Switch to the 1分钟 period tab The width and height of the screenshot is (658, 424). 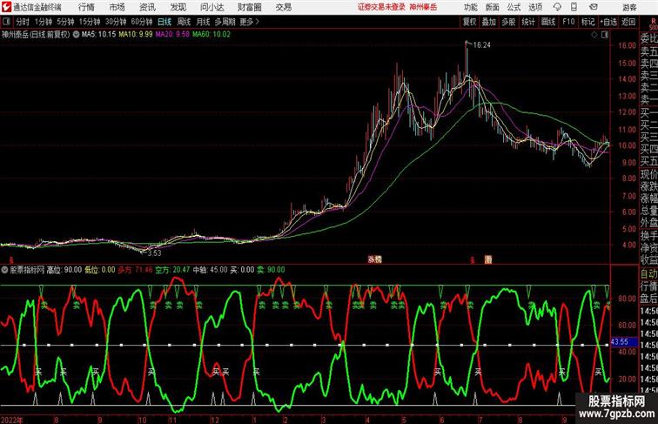coord(44,22)
